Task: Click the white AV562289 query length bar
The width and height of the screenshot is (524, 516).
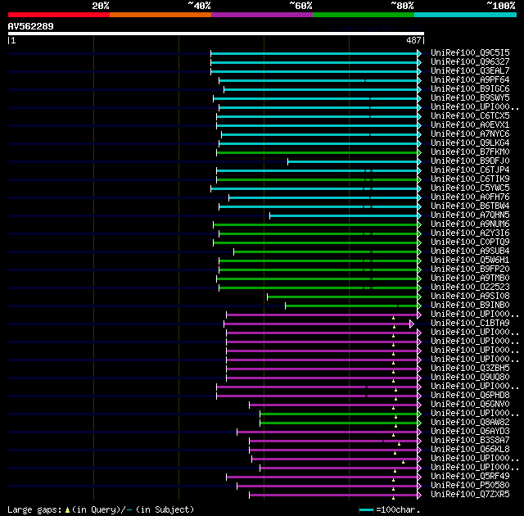Action: pyautogui.click(x=216, y=34)
